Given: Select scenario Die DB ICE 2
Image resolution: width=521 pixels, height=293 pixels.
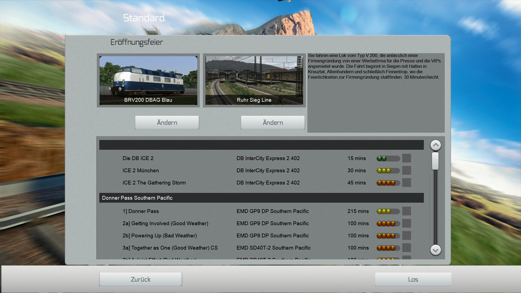Looking at the screenshot, I should (x=138, y=158).
